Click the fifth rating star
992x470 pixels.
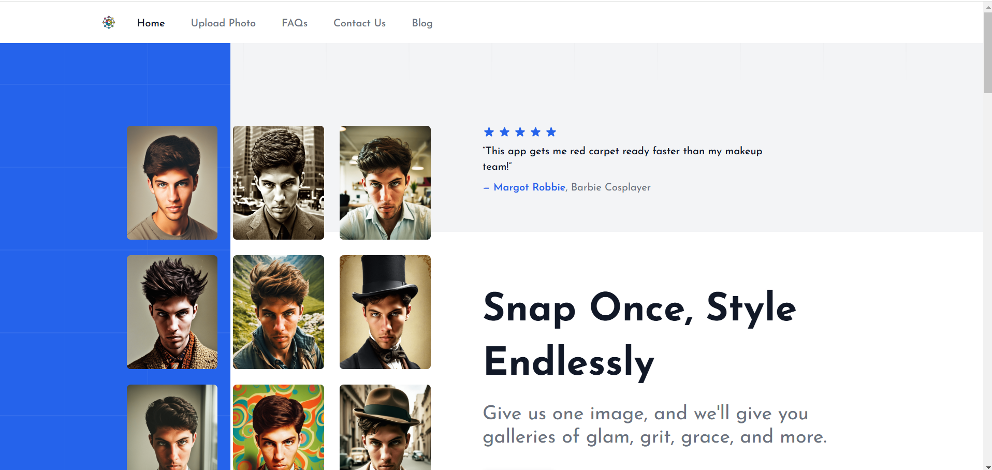pyautogui.click(x=551, y=132)
